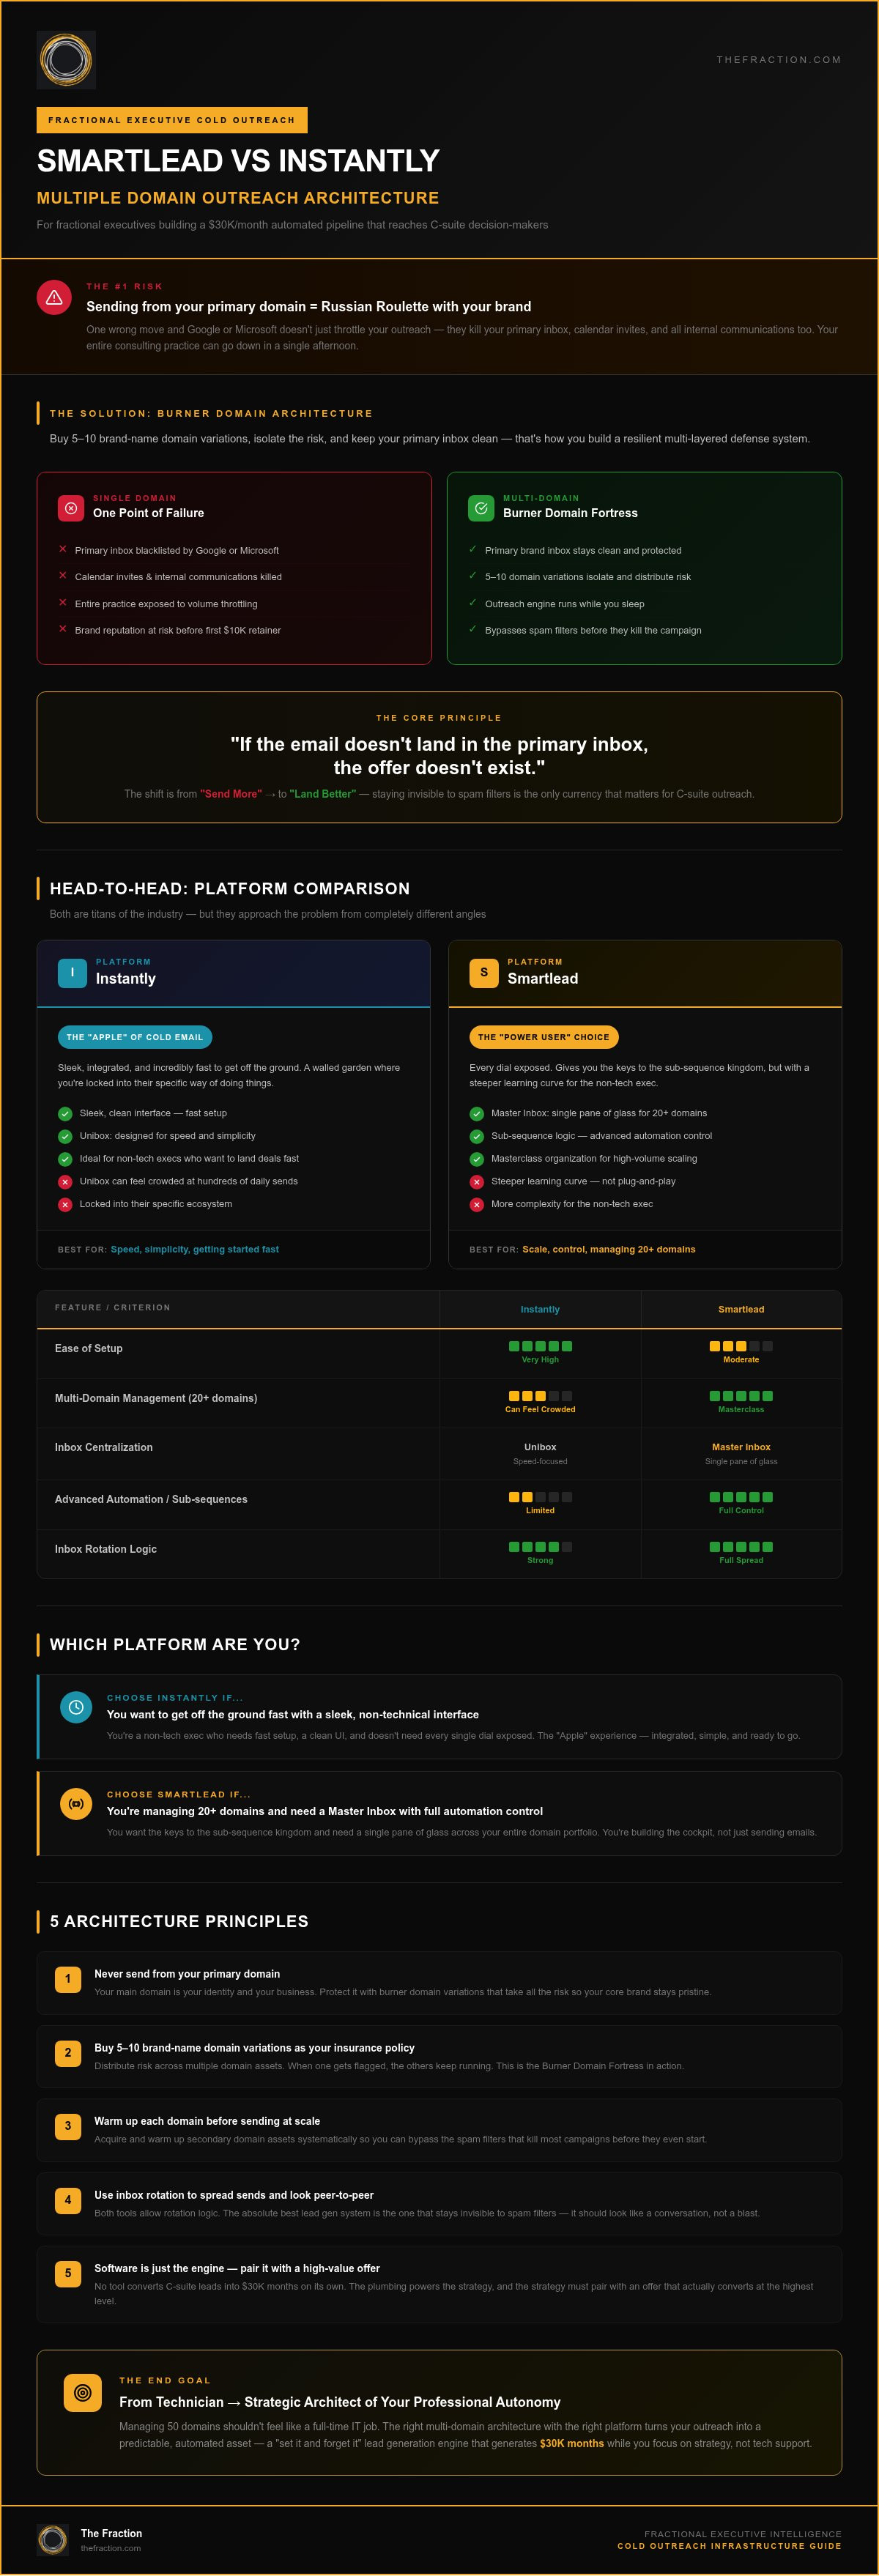Click The "Power User" Choice pill
Image resolution: width=879 pixels, height=2576 pixels.
tap(544, 1037)
